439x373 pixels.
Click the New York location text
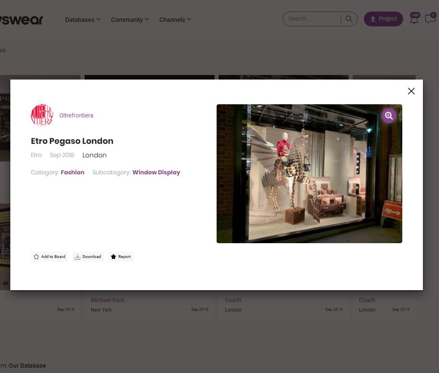101,310
